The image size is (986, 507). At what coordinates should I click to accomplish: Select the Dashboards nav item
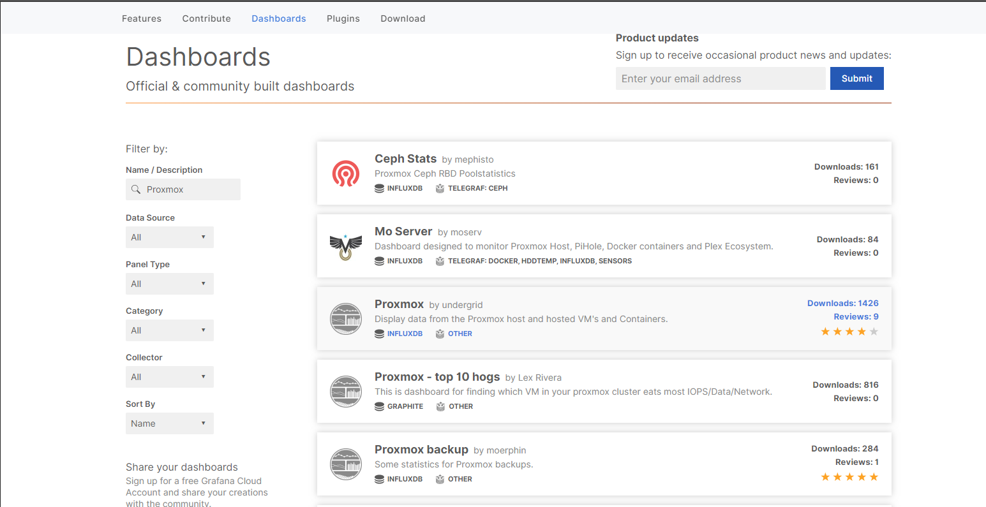click(x=279, y=18)
